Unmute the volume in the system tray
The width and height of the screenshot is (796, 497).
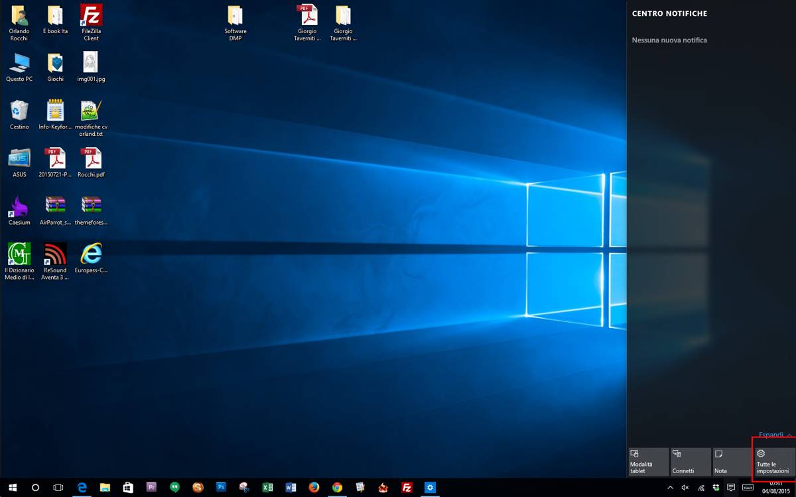tap(684, 488)
